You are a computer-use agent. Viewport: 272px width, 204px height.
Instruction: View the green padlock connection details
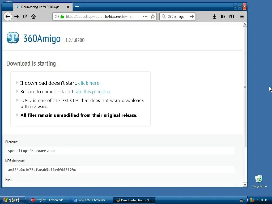(x=62, y=16)
